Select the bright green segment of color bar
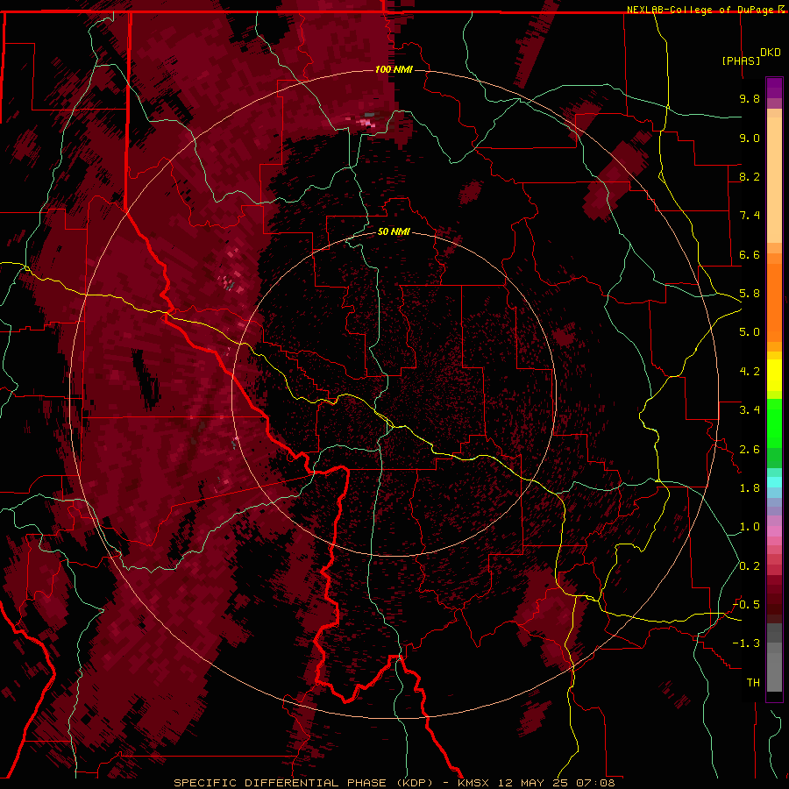This screenshot has height=789, width=789. coord(774,423)
